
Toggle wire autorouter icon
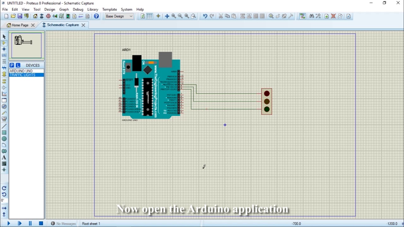pos(302,16)
